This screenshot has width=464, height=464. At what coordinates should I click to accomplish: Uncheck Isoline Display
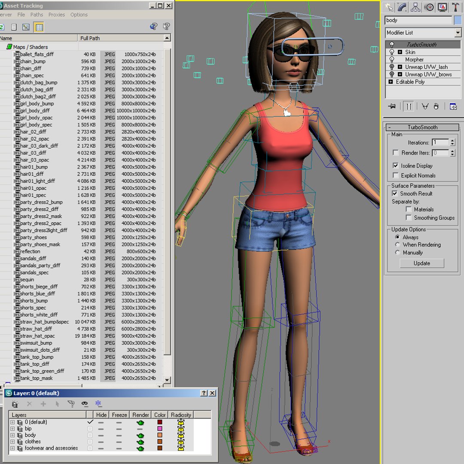[x=396, y=165]
